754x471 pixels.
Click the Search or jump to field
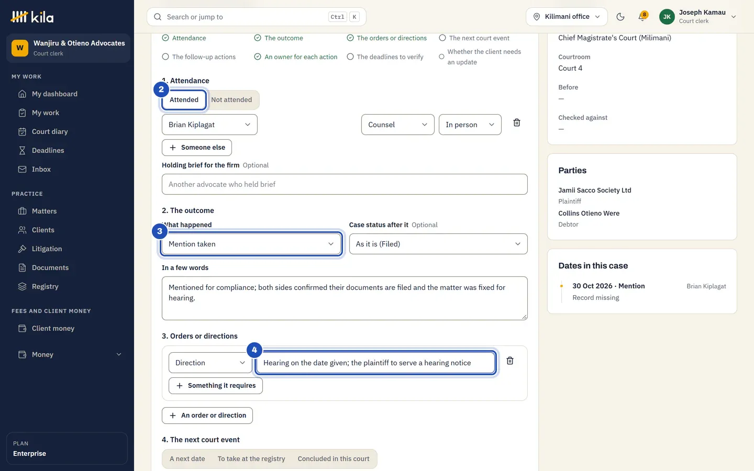pyautogui.click(x=257, y=17)
